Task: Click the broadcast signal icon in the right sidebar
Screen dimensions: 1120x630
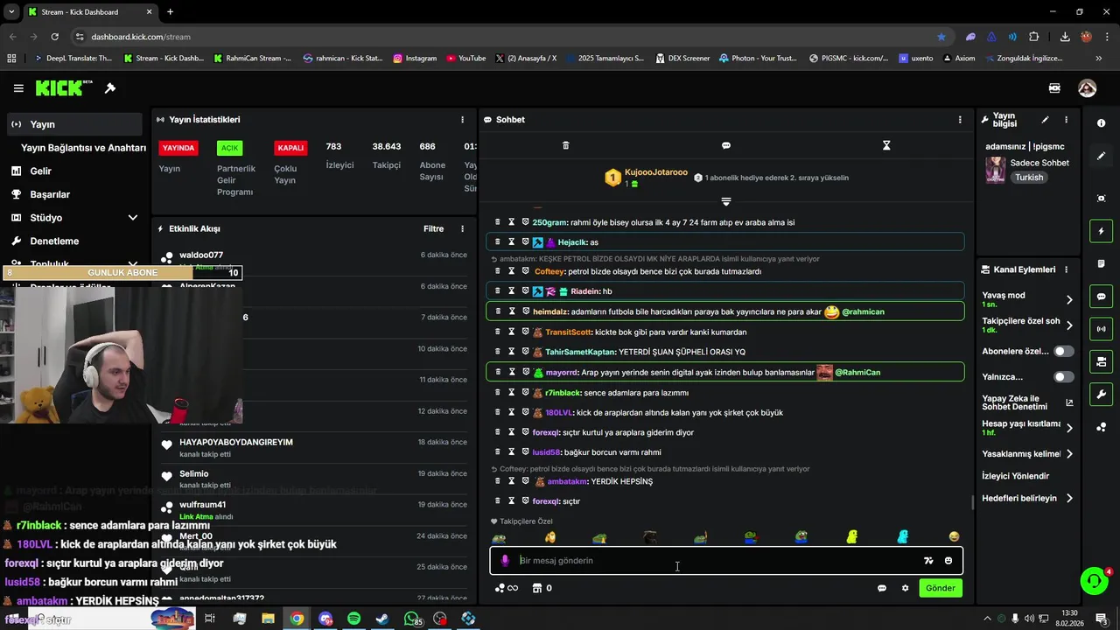Action: 1102,329
